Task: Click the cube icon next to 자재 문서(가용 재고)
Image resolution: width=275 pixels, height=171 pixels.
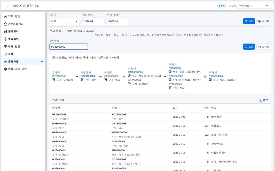Action: [129, 76]
